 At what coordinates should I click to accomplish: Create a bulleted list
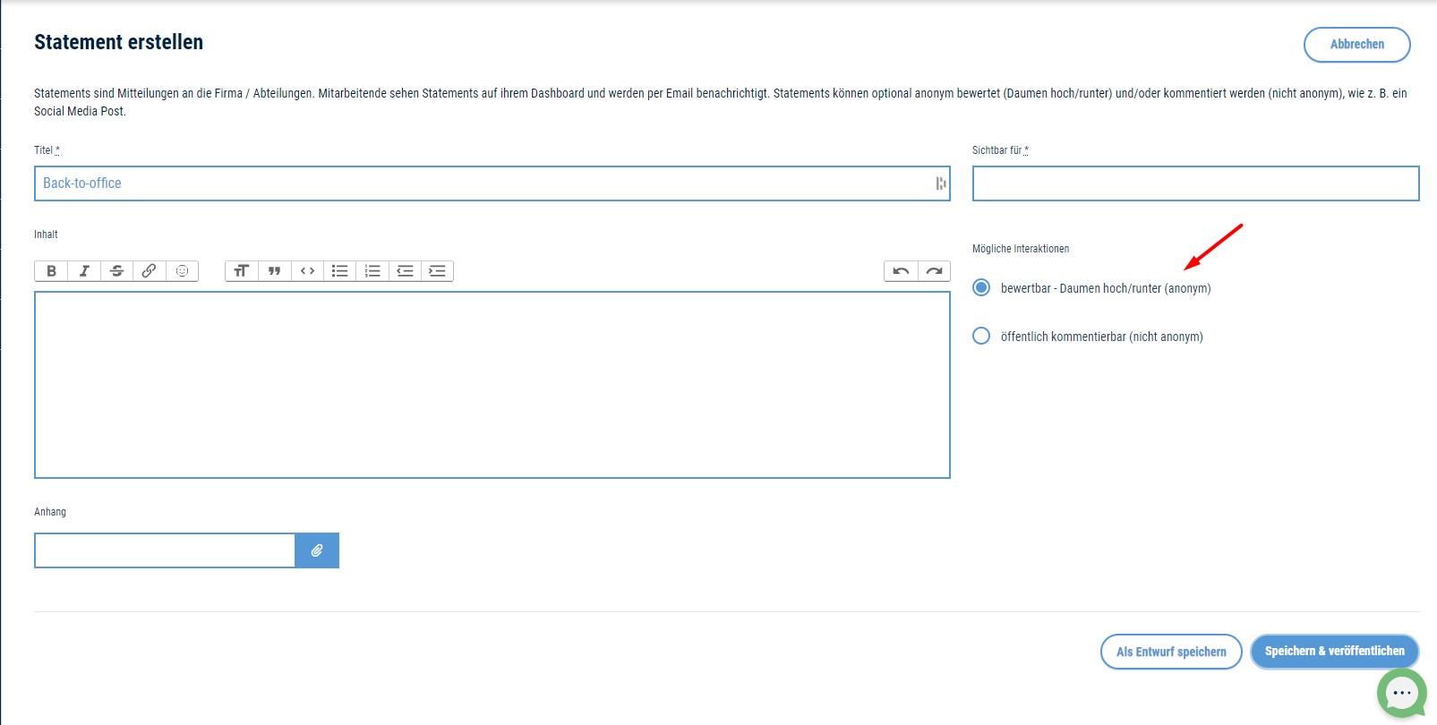pyautogui.click(x=339, y=271)
